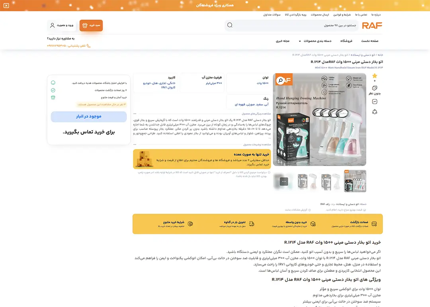Click the image zoom magnifier on product photo
The width and height of the screenshot is (430, 307).
pos(281,80)
